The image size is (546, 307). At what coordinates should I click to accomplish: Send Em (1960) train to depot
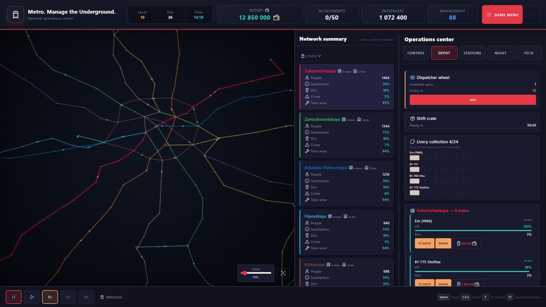425,243
